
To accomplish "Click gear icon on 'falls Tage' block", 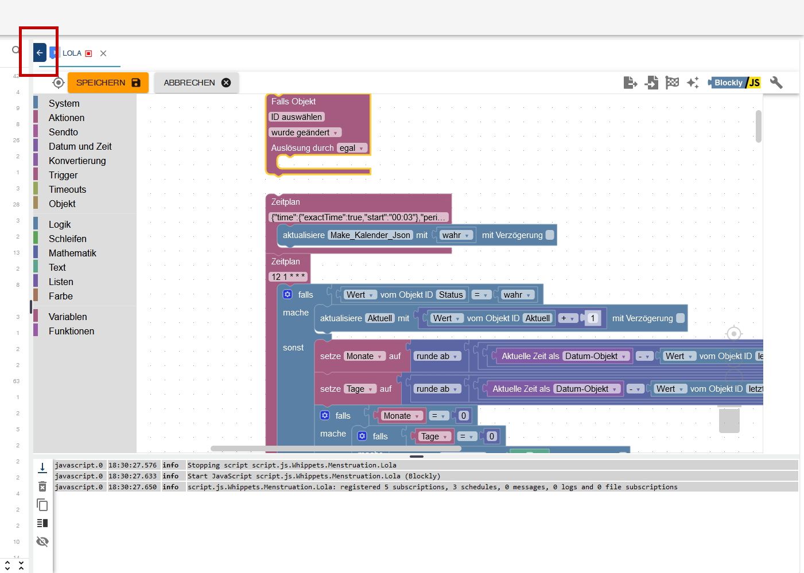I will click(x=362, y=436).
